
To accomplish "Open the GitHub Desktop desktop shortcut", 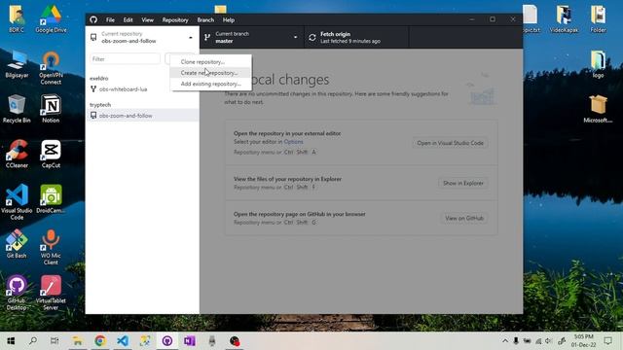I will [x=17, y=293].
